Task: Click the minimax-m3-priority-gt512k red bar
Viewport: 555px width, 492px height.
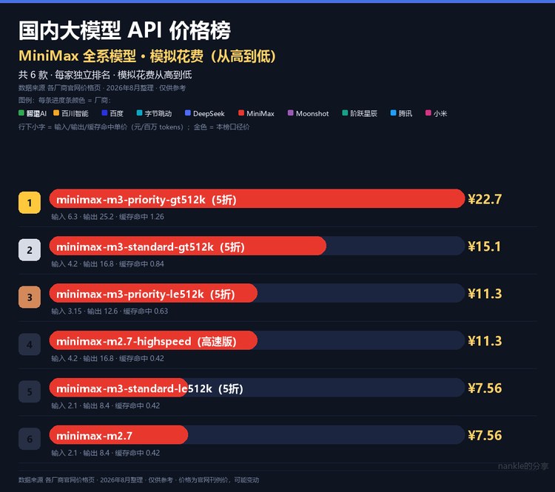Action: pos(257,198)
